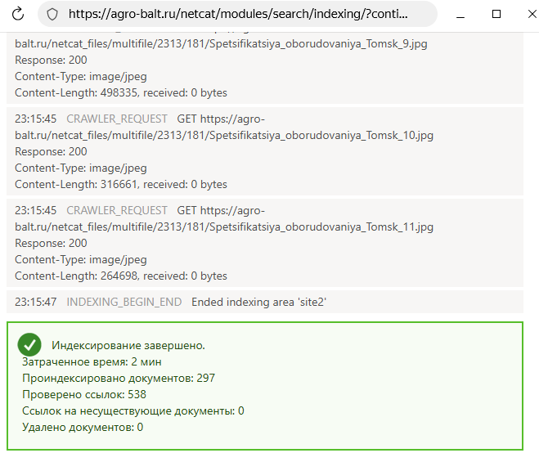Click 'Content-Type: image/jpeg' in Tomsk_10 entry
Screen dimensions: 539x471
81,168
